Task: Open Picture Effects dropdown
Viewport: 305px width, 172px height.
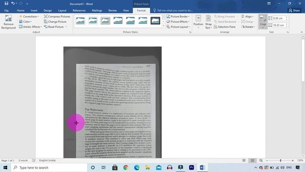Action: tap(178, 21)
